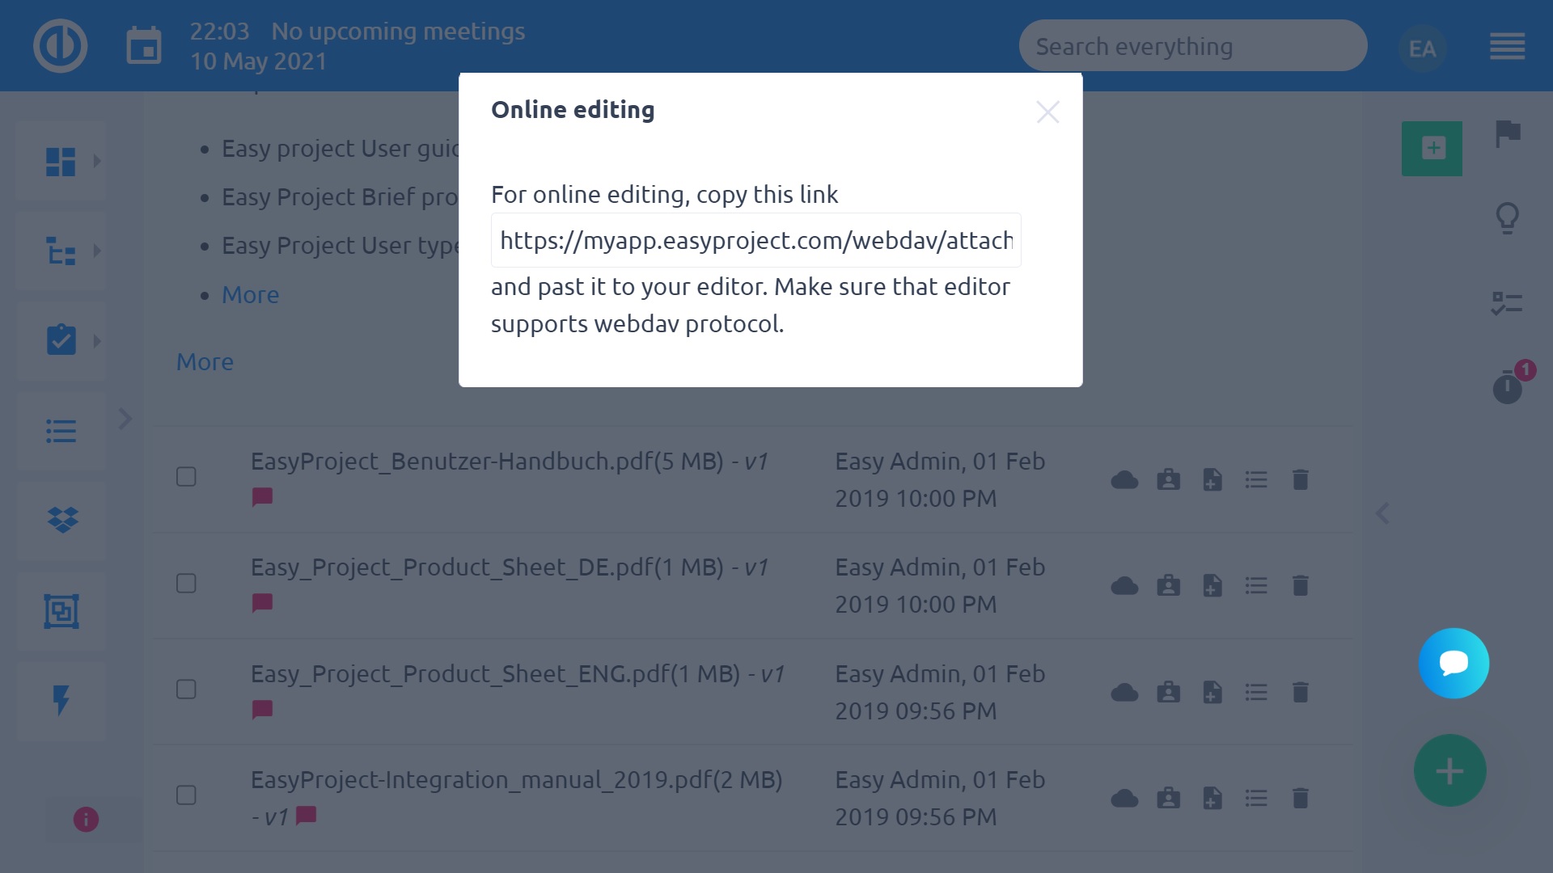The height and width of the screenshot is (873, 1553).
Task: Open the stopwatch timer icon
Action: (x=1508, y=386)
